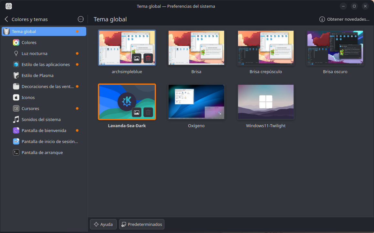This screenshot has height=233, width=374.
Task: Select the Oxígeno theme thumbnail
Action: click(196, 102)
